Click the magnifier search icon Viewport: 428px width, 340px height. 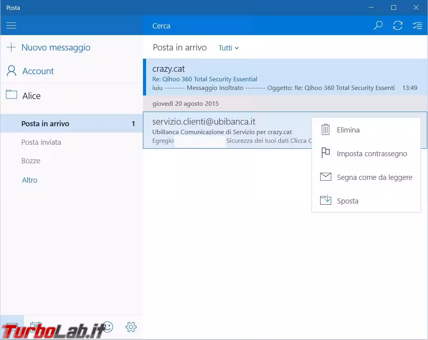tap(378, 26)
